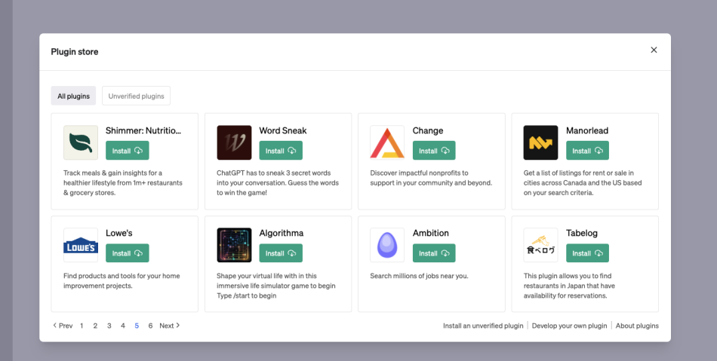Go to the Next page of plugins

click(170, 326)
